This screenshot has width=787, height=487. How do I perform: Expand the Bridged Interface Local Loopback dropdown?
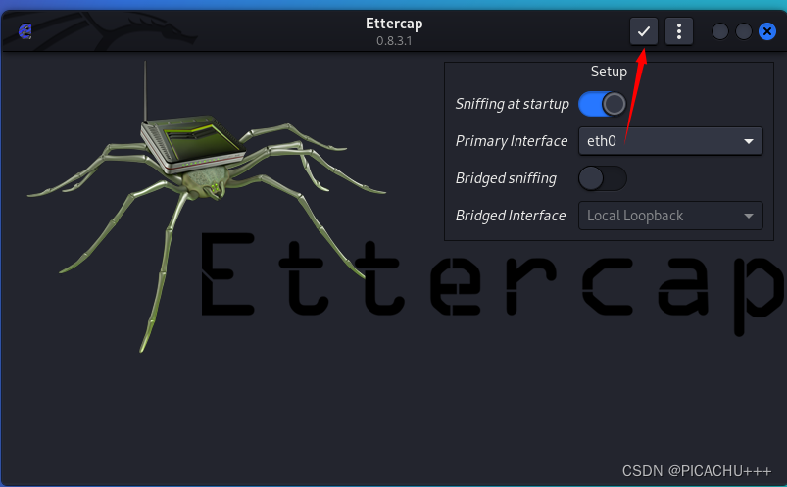pos(670,216)
